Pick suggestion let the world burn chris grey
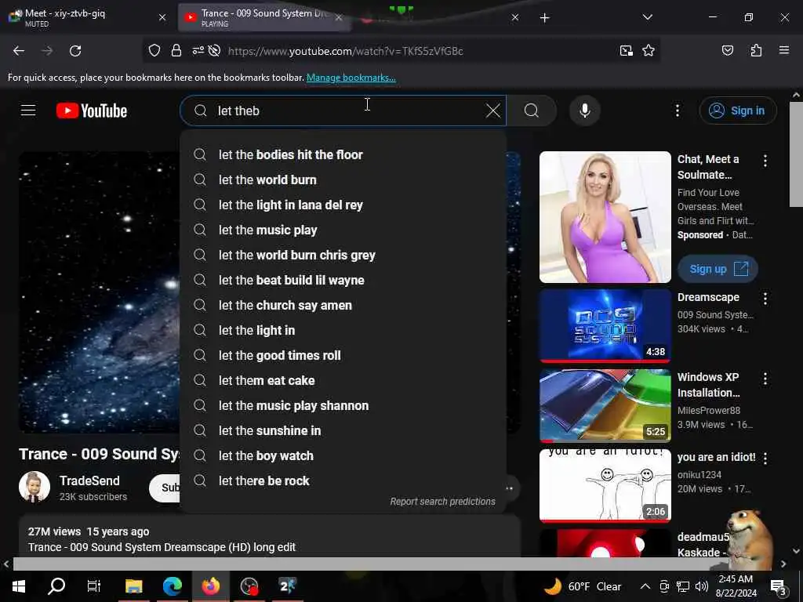The width and height of the screenshot is (803, 602). tap(343, 255)
